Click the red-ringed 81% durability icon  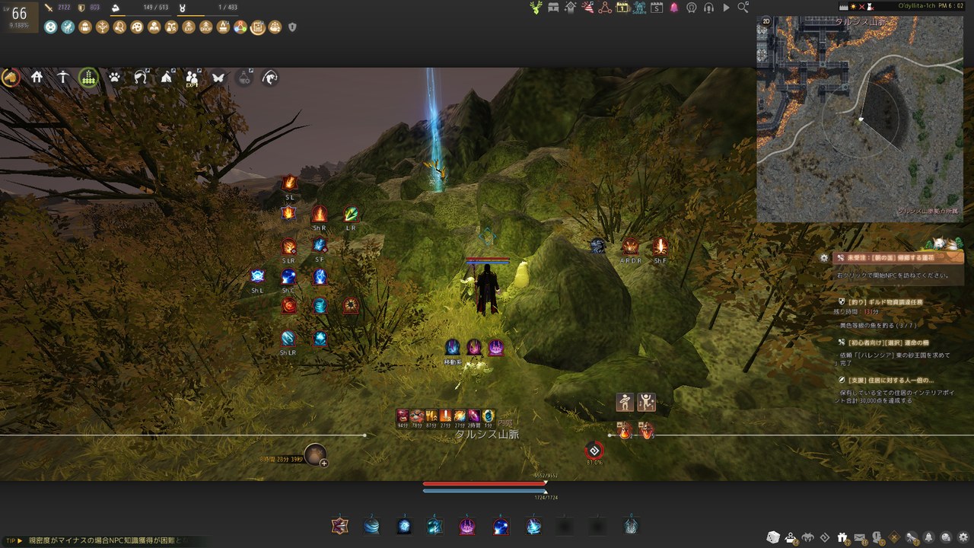click(x=594, y=450)
